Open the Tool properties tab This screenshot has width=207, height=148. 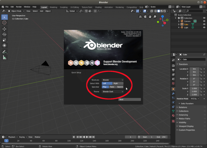[173, 60]
